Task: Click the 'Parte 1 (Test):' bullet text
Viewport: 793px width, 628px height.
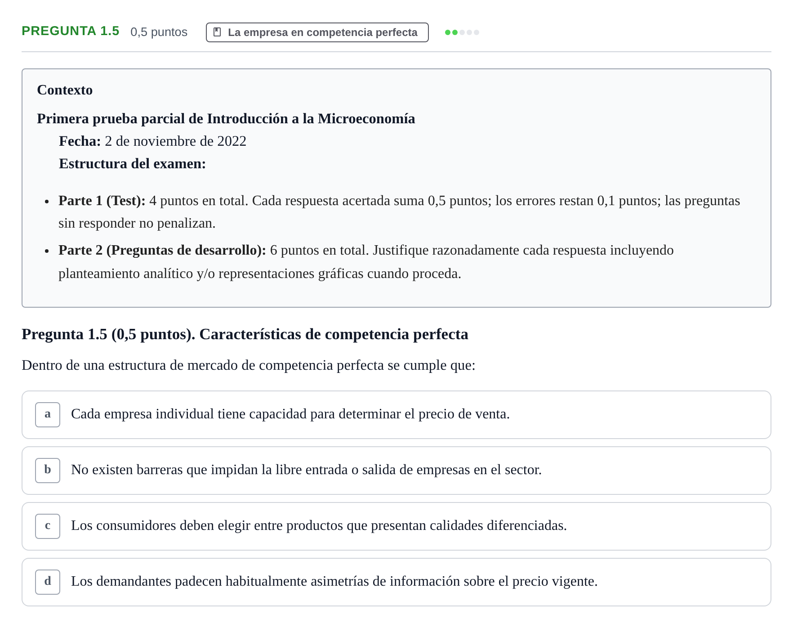Action: 102,201
